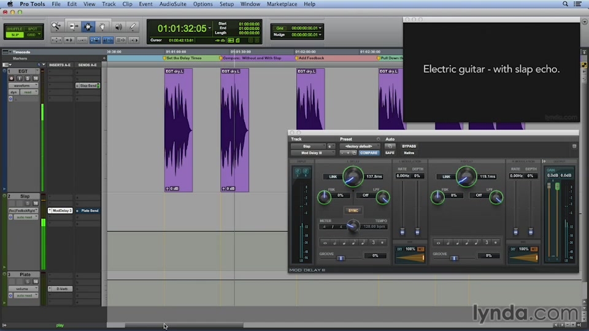Open the GRID mode dropdown arrow
The height and width of the screenshot is (331, 589).
(x=39, y=35)
